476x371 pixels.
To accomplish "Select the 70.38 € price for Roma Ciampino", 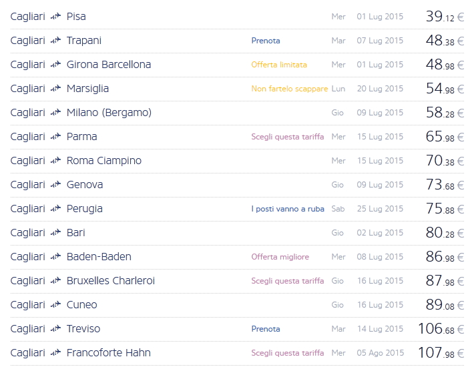I will coord(444,161).
